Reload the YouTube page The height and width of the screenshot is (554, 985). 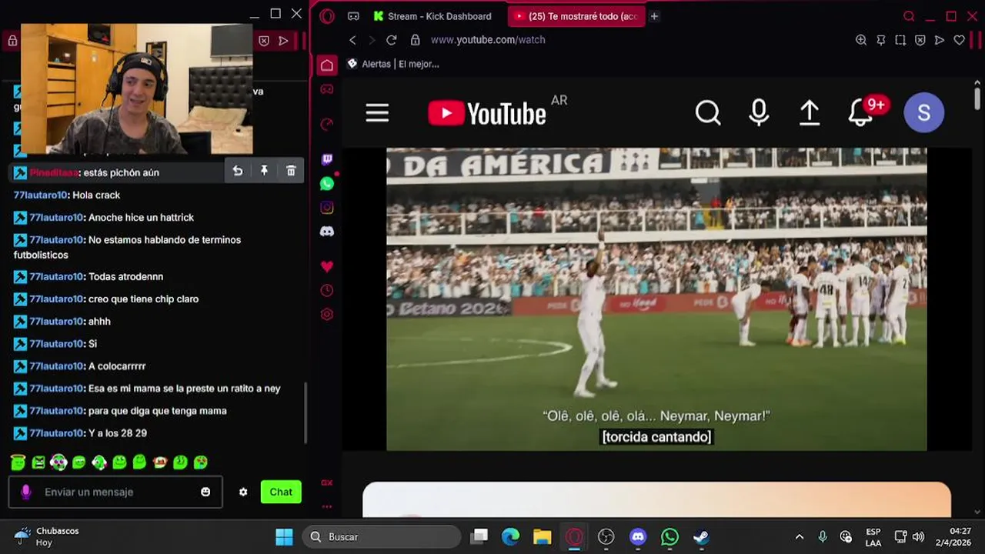391,40
